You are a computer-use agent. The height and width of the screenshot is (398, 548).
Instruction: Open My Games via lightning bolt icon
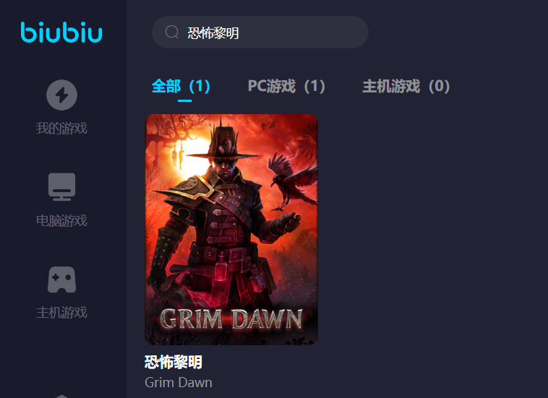pos(62,95)
